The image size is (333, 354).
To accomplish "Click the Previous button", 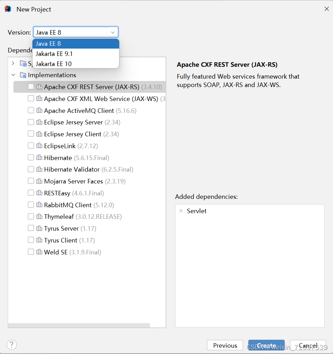I will (x=225, y=345).
